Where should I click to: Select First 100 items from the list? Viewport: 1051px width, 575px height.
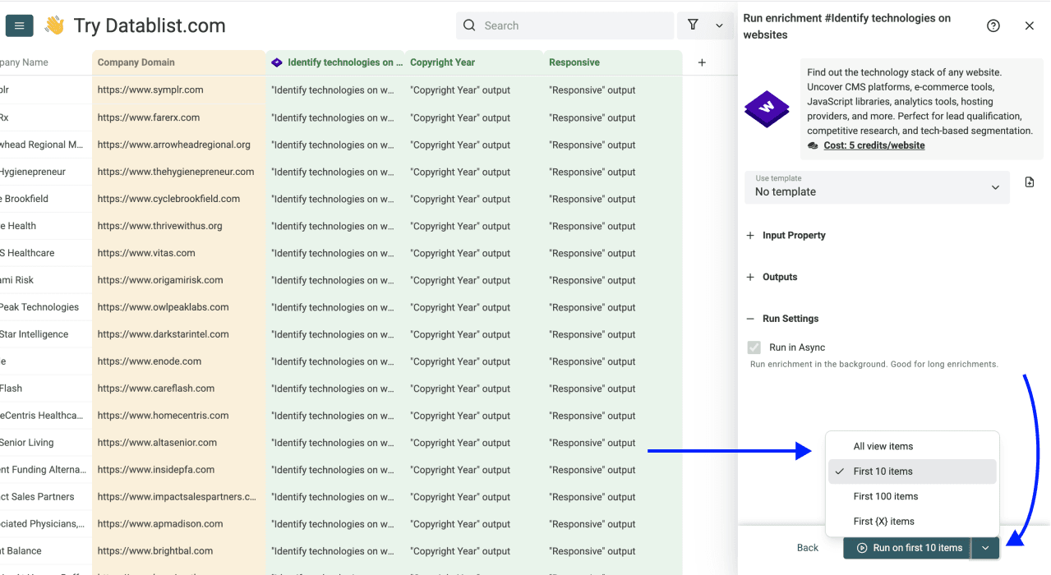tap(887, 496)
